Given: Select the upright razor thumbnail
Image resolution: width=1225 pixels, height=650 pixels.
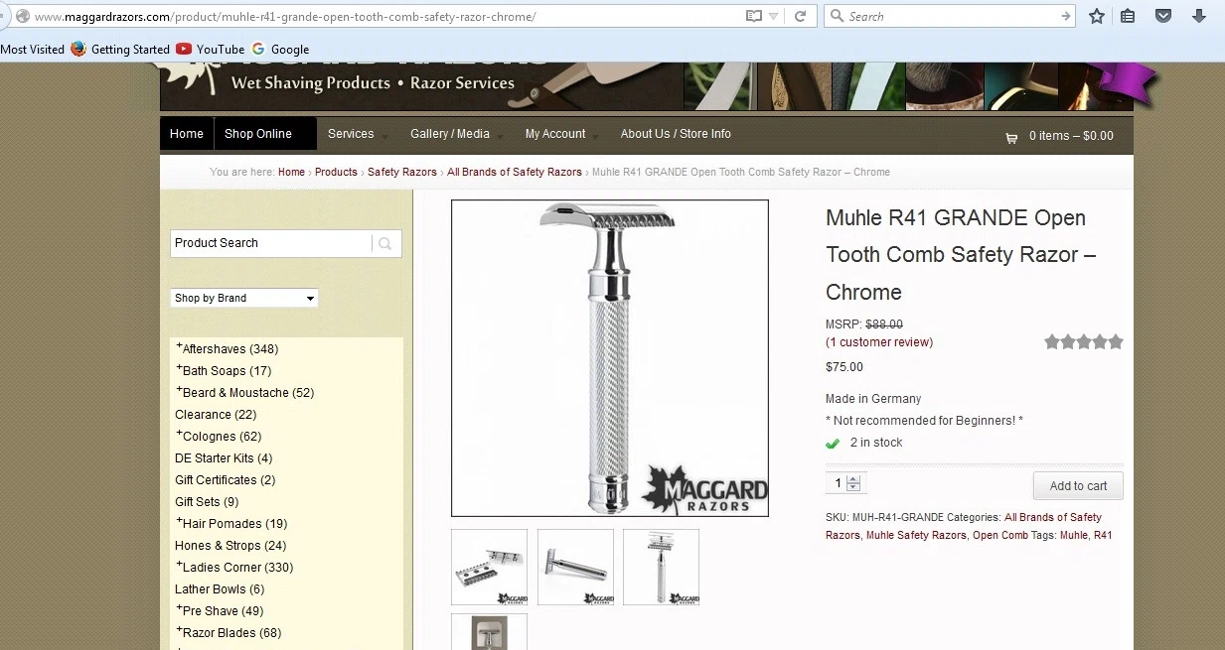Looking at the screenshot, I should pos(661,567).
